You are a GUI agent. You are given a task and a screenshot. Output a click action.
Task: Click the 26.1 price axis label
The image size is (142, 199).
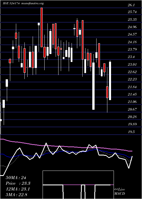(131, 5)
